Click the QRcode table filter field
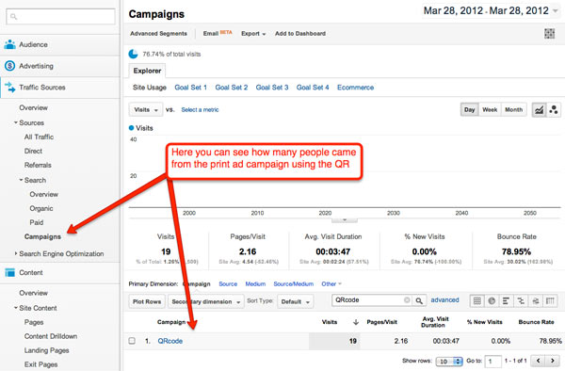This screenshot has height=371, width=565. pyautogui.click(x=371, y=300)
